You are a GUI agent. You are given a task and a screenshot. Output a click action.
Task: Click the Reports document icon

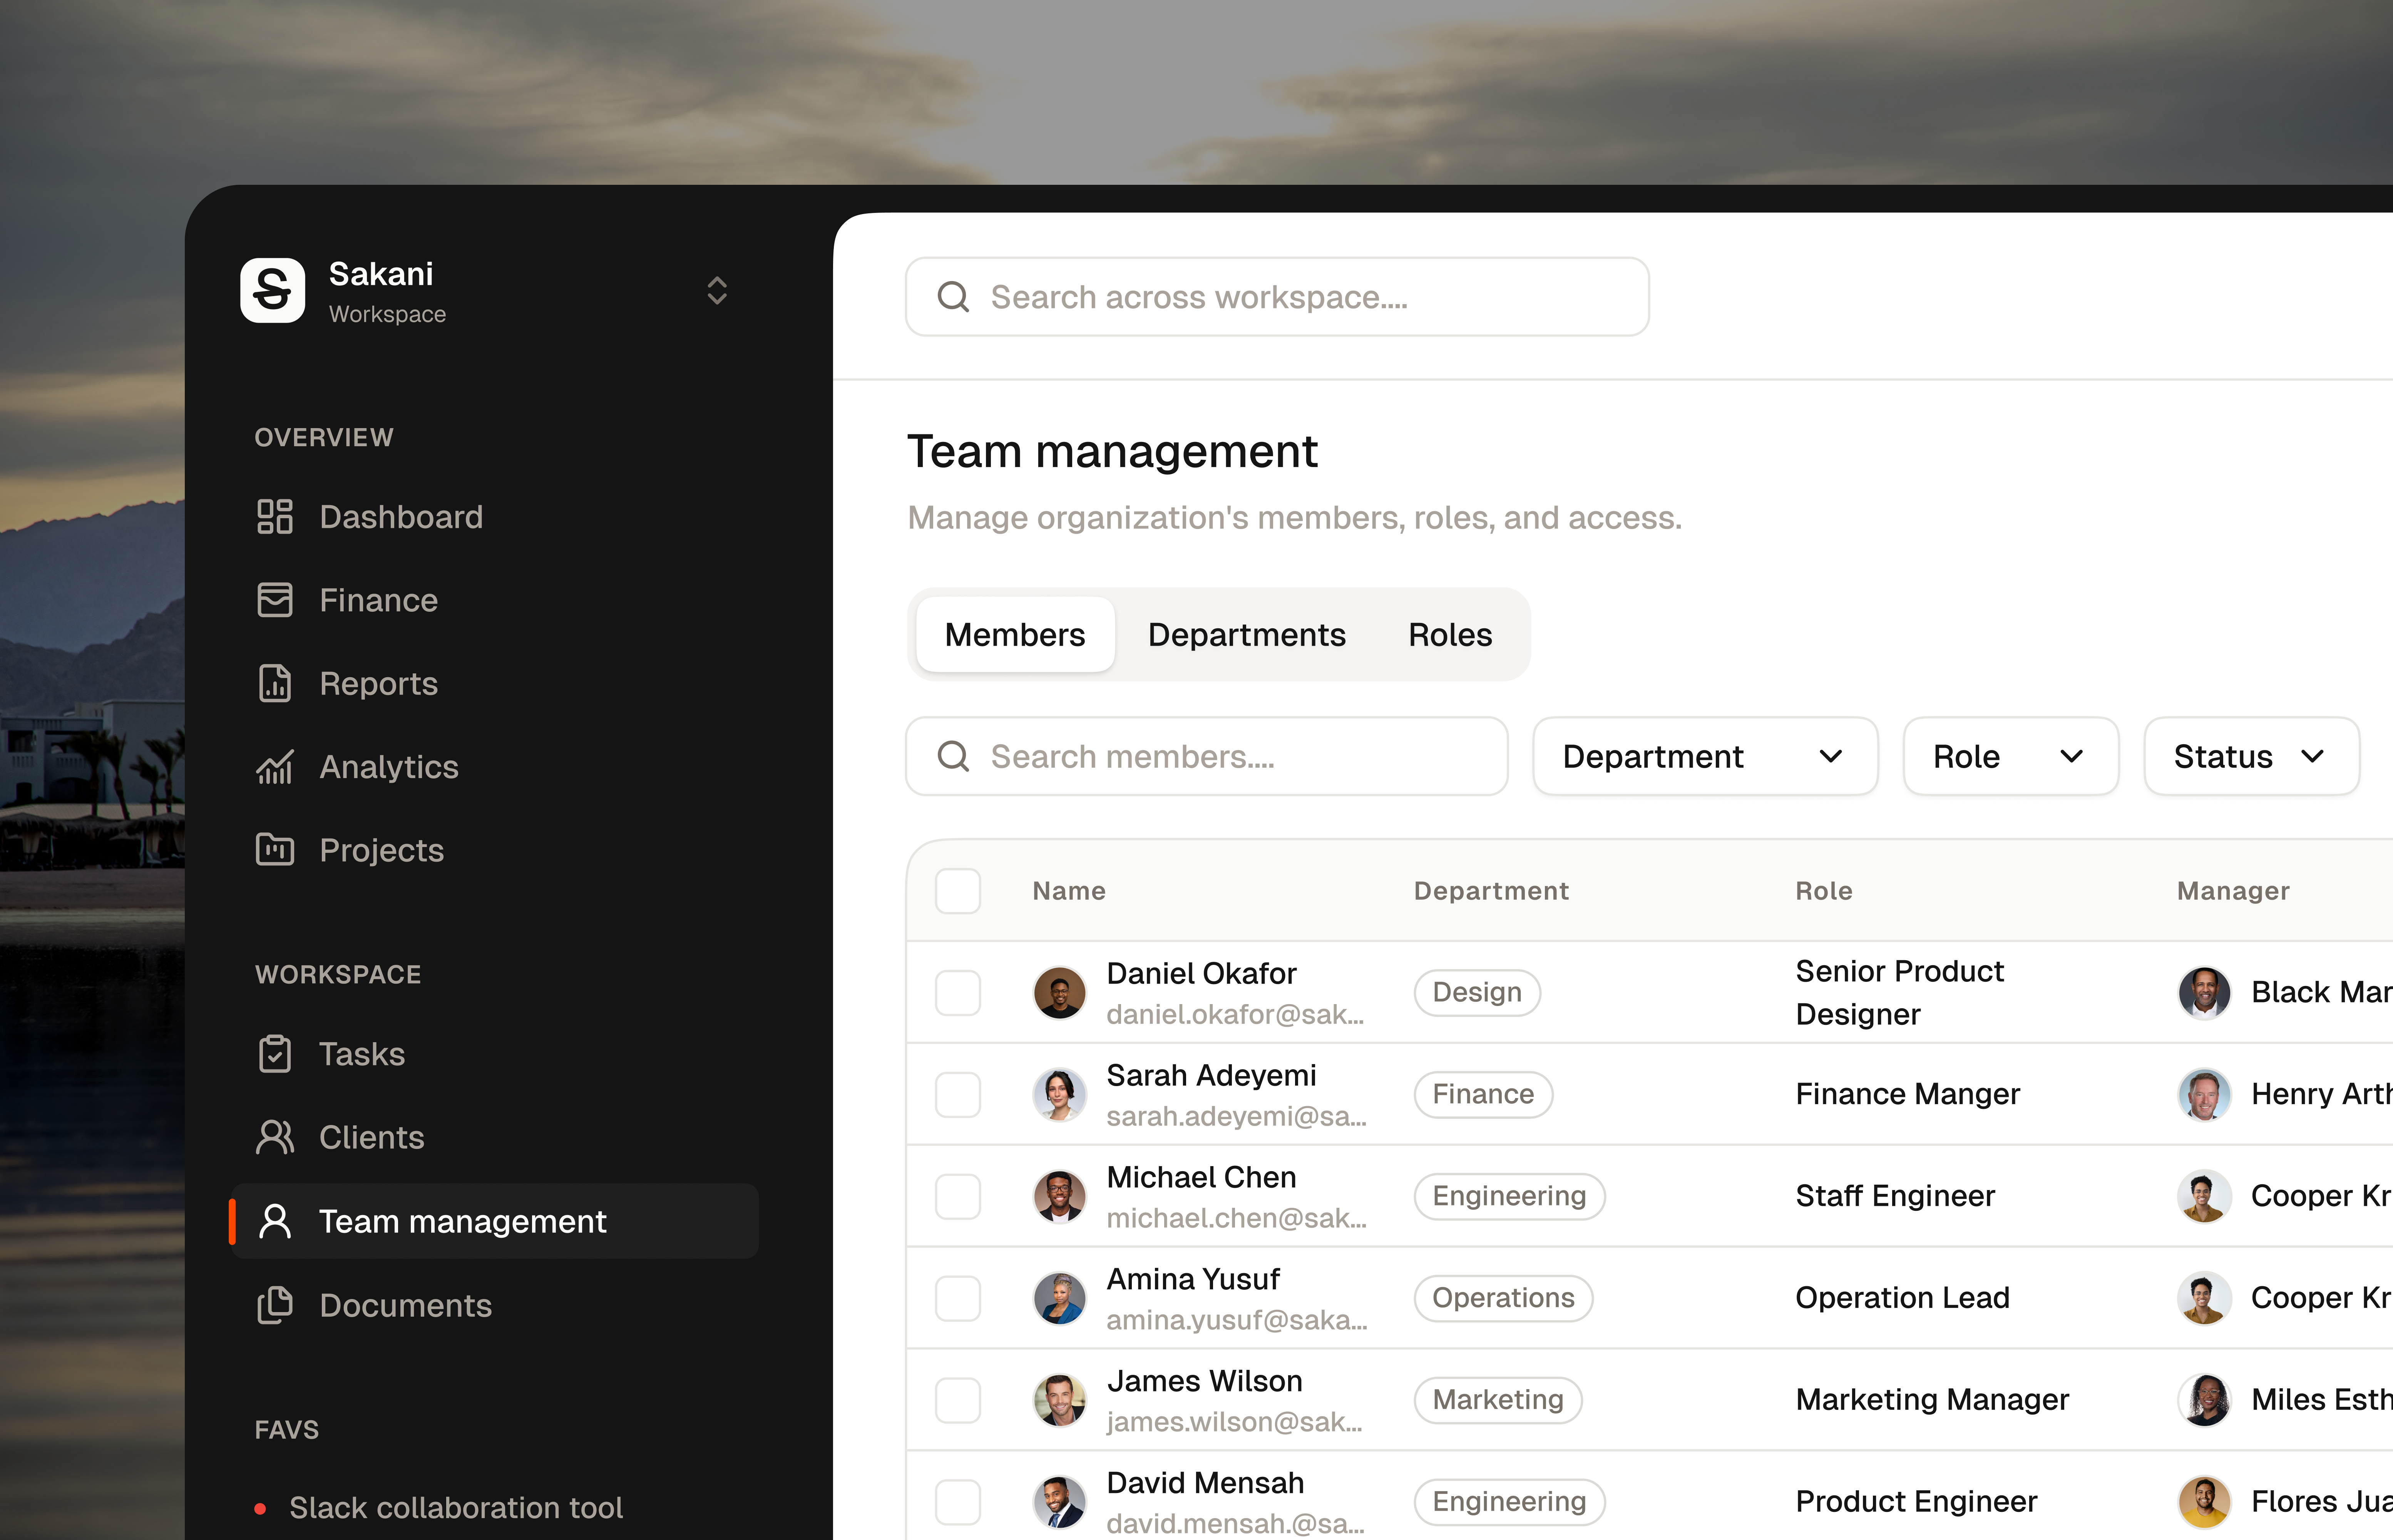coord(275,684)
